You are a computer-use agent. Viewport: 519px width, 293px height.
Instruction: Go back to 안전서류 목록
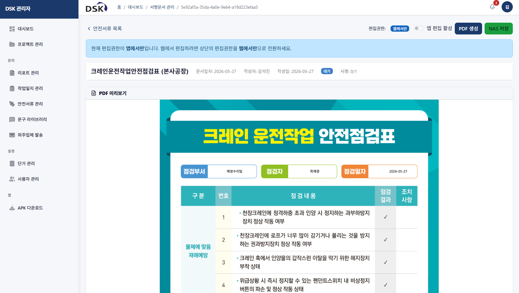(x=105, y=29)
